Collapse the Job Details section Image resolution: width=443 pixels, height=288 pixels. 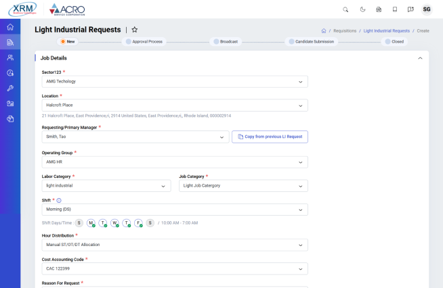point(420,58)
